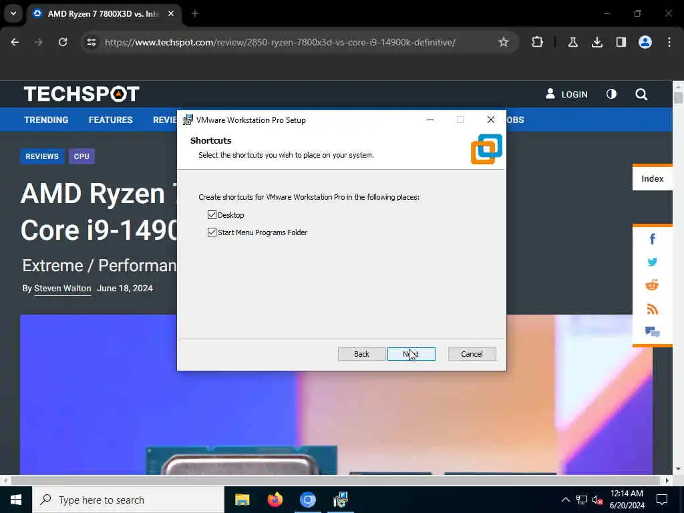Image resolution: width=684 pixels, height=513 pixels.
Task: Click Next in VMware Setup
Action: point(411,354)
